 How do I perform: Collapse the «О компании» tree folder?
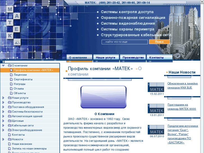pos(3,65)
